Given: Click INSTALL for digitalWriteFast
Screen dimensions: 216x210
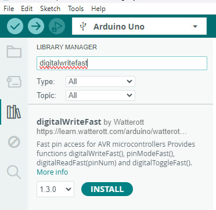Looking at the screenshot, I should coord(107,189).
